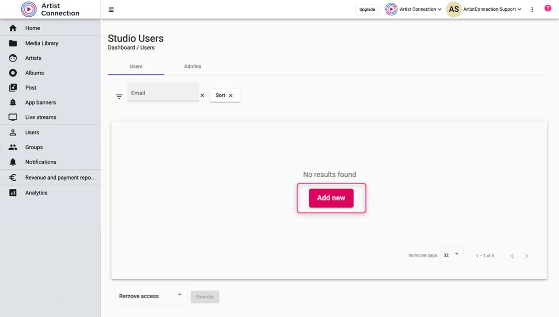
Task: Toggle the sidebar with the hamburger menu
Action: tap(111, 9)
